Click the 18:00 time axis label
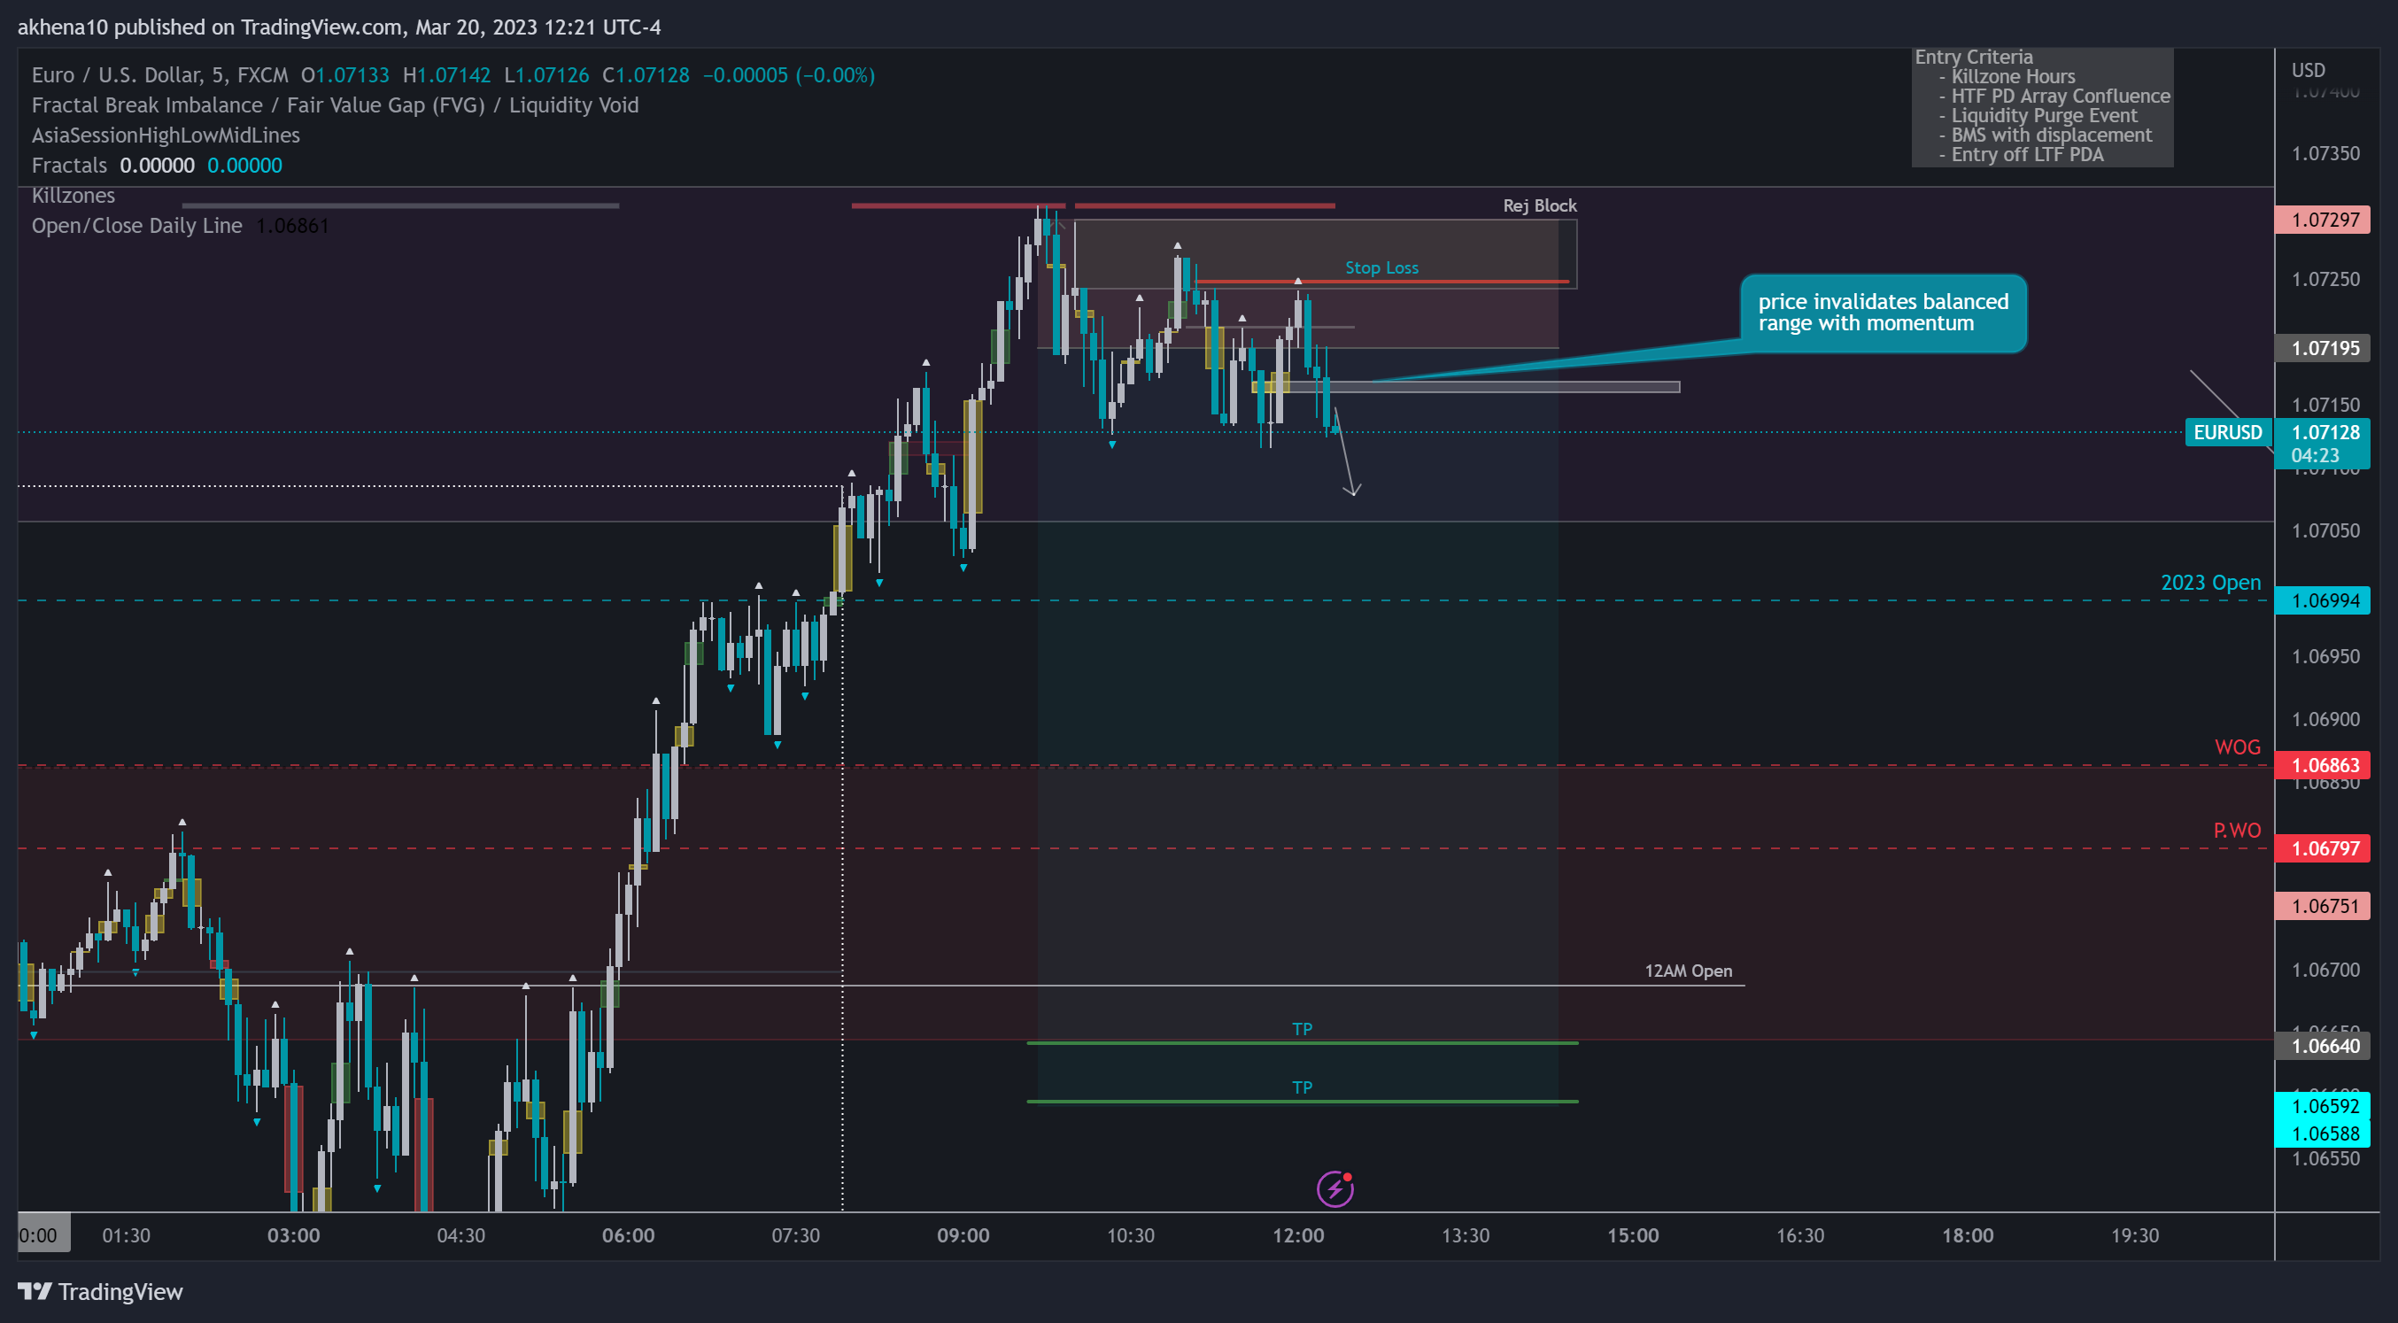2398x1323 pixels. pos(1967,1235)
